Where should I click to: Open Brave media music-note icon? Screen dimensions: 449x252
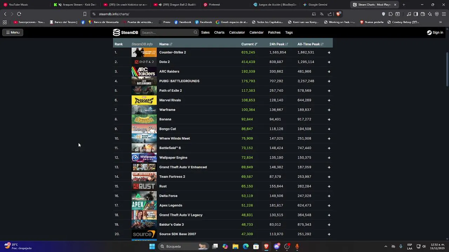[409, 14]
